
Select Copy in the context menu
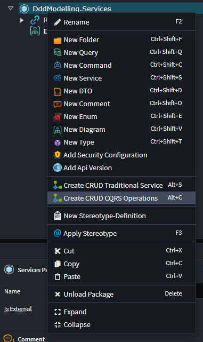tap(121, 264)
